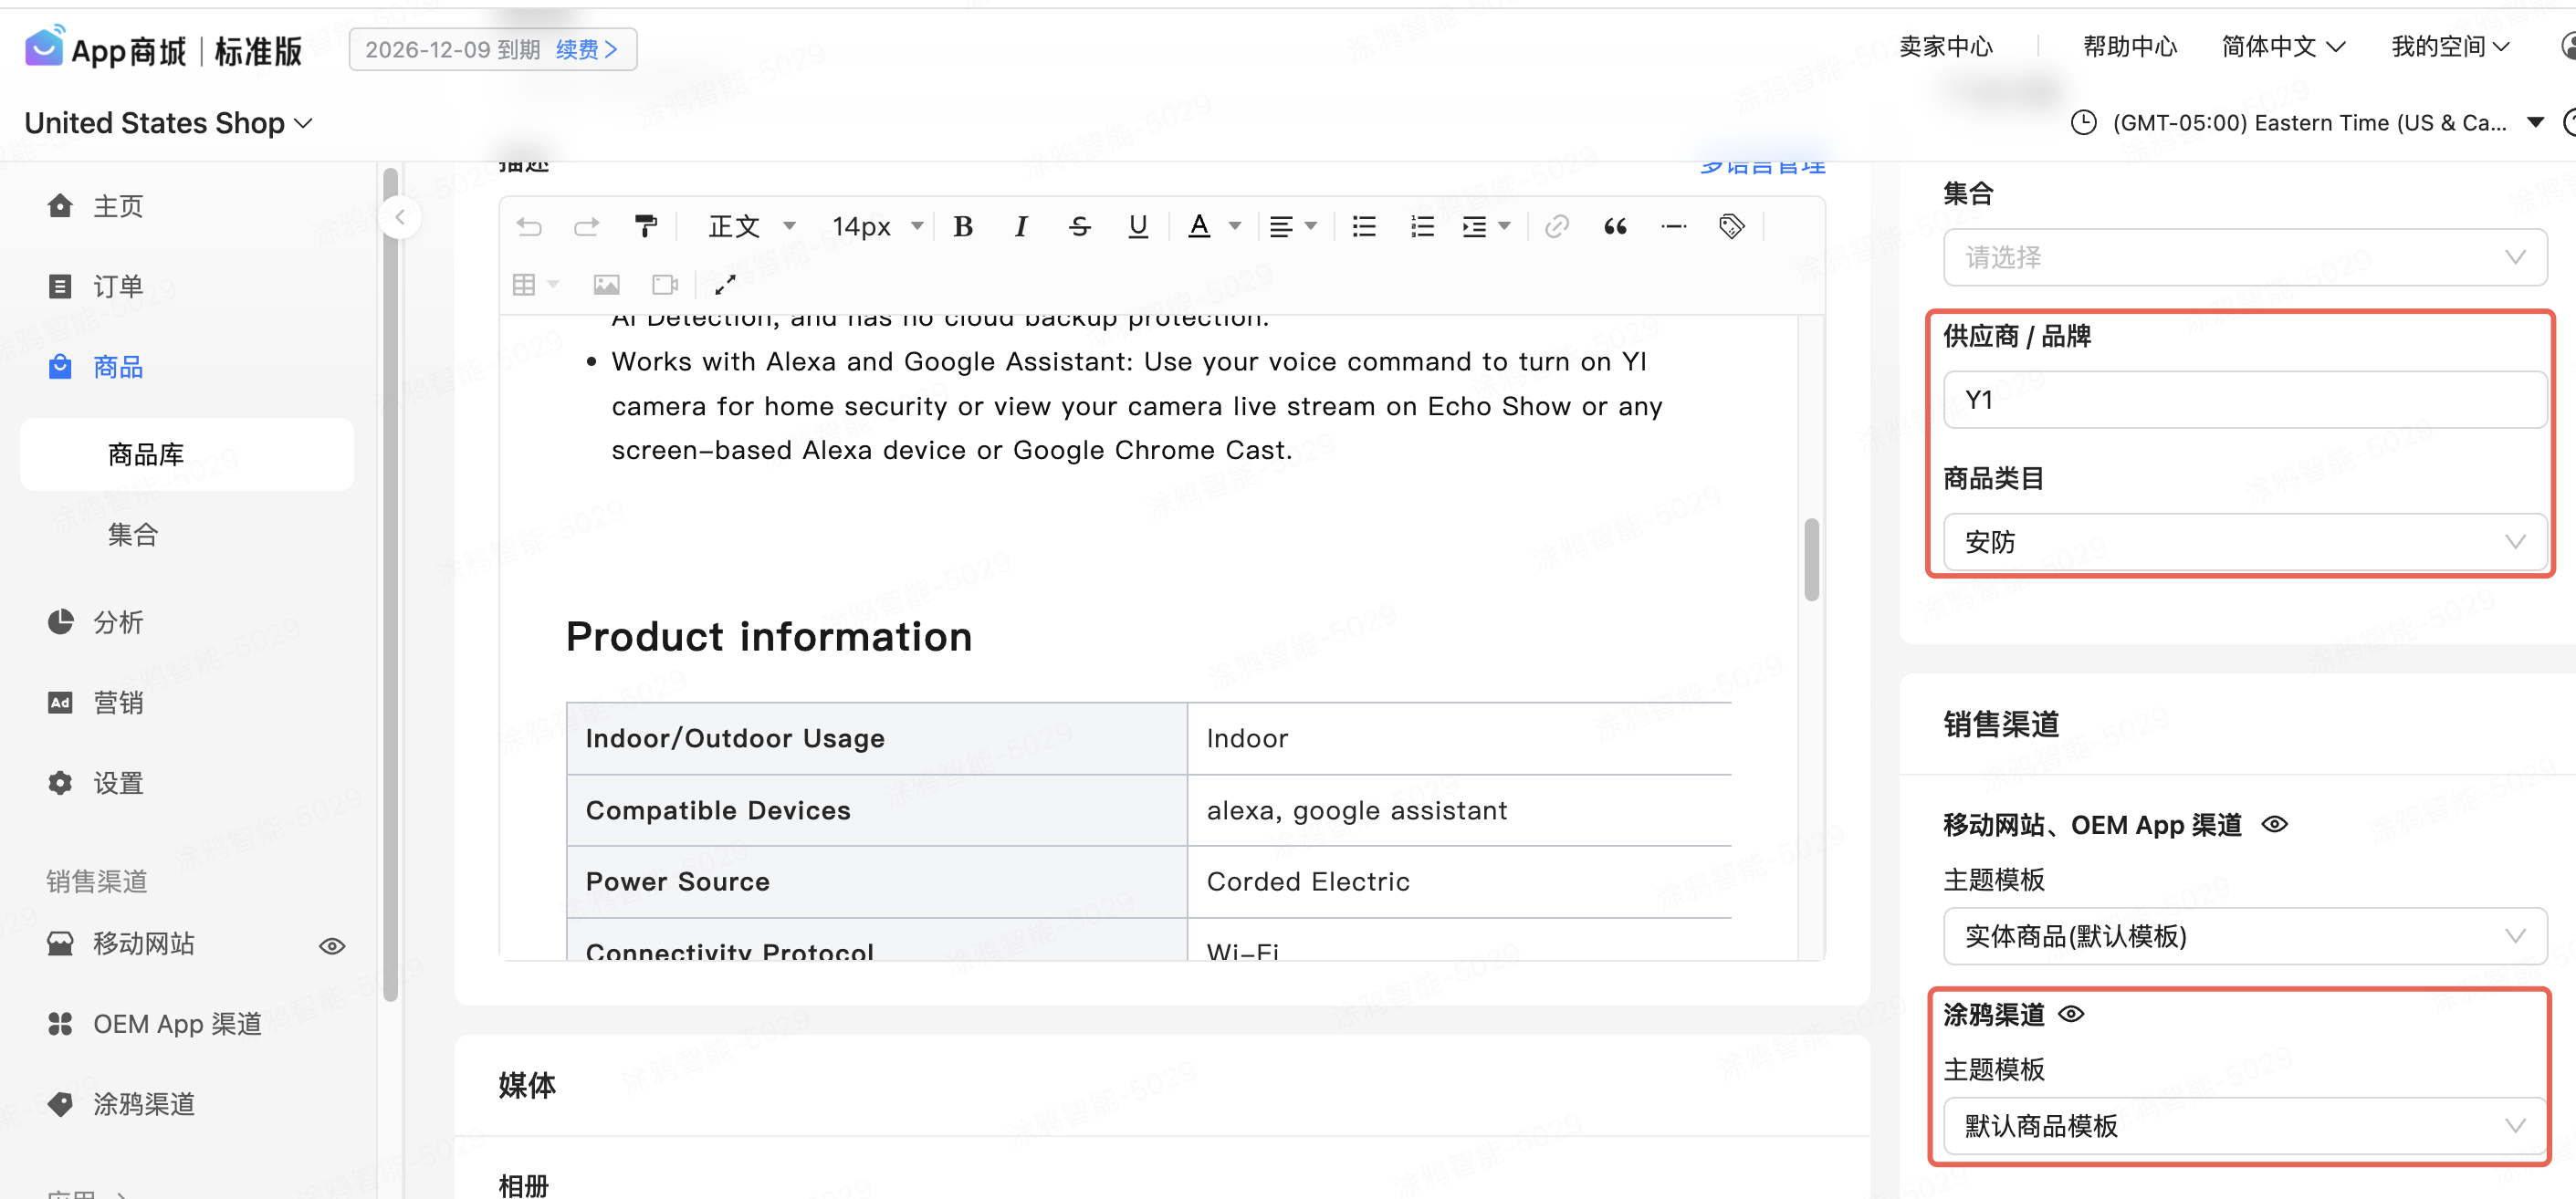Viewport: 2576px width, 1199px height.
Task: Apply italic with the I icon
Action: [1020, 227]
